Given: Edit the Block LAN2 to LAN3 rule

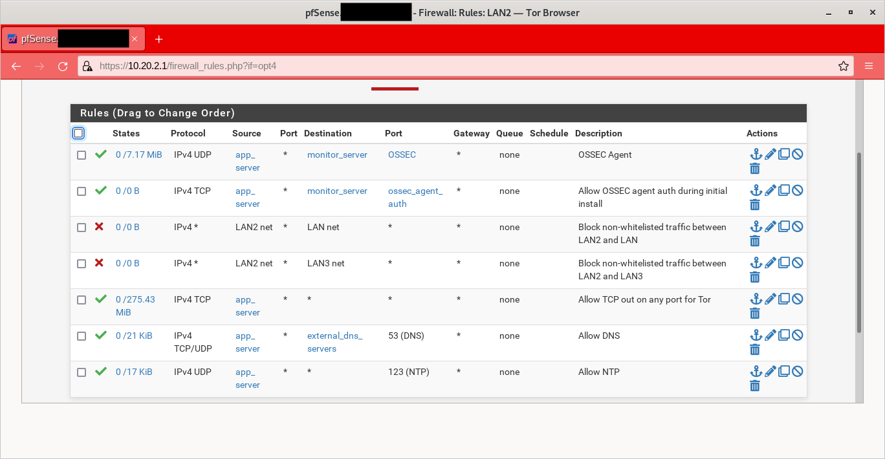Looking at the screenshot, I should pyautogui.click(x=770, y=262).
